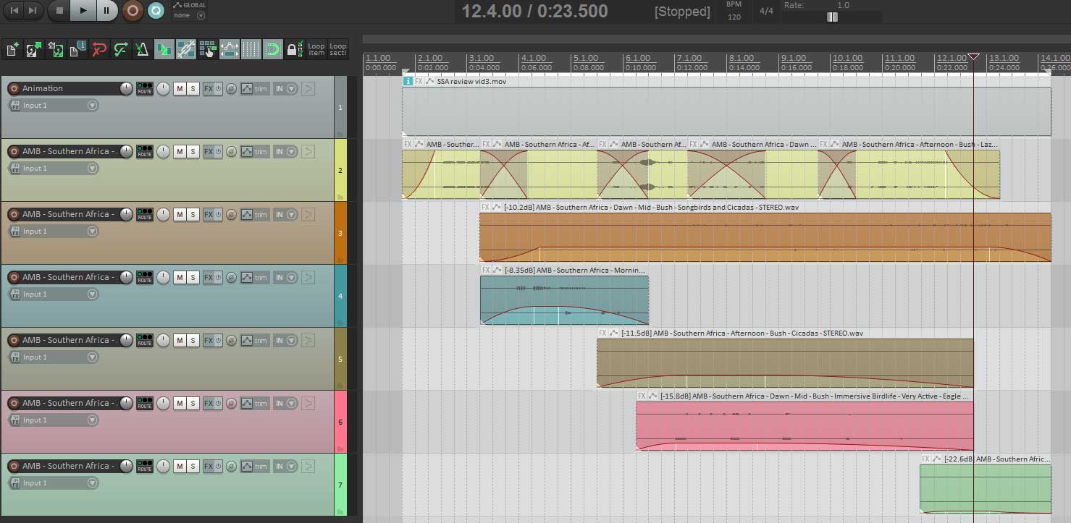The height and width of the screenshot is (523, 1071).
Task: Solo track 3 with S button
Action: coord(193,215)
